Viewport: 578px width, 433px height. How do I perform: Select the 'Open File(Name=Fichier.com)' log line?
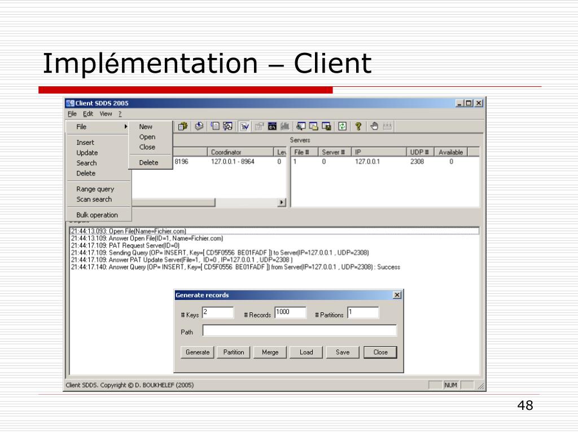click(275, 231)
